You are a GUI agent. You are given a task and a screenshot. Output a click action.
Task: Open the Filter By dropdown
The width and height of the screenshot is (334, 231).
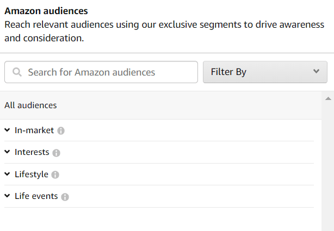point(264,72)
